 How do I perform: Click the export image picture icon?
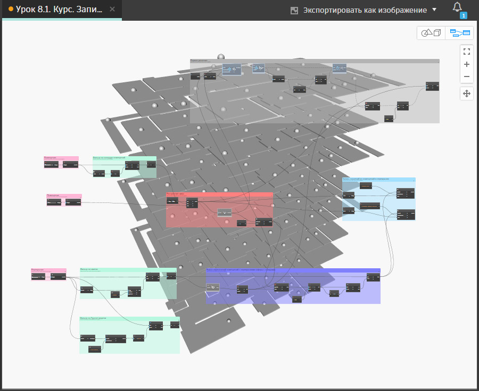click(294, 10)
